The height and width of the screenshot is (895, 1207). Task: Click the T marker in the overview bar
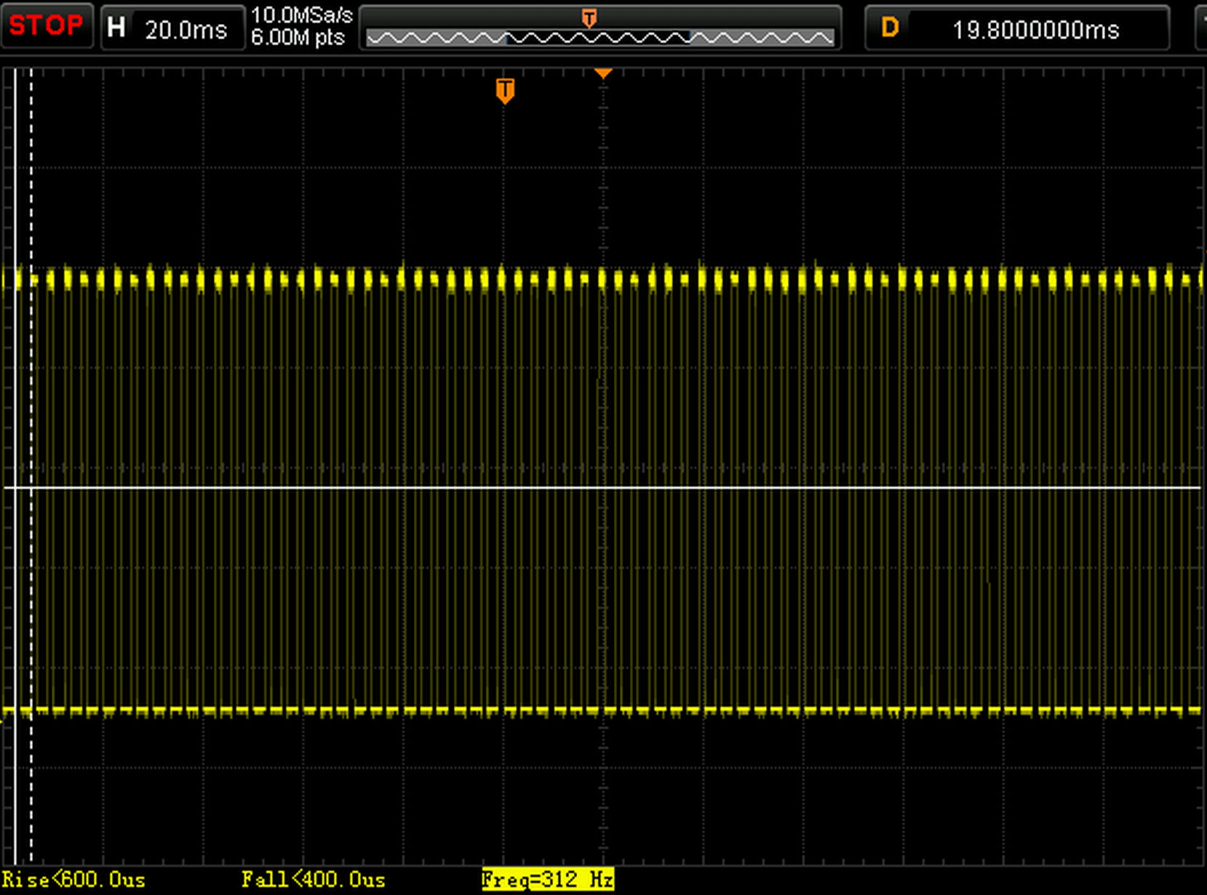pyautogui.click(x=589, y=18)
